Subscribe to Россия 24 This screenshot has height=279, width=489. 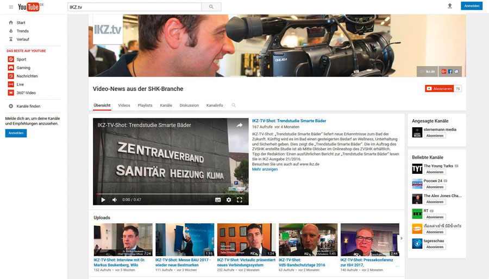[x=435, y=187]
